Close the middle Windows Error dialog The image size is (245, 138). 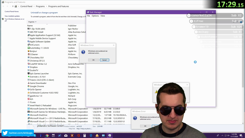(x=187, y=85)
